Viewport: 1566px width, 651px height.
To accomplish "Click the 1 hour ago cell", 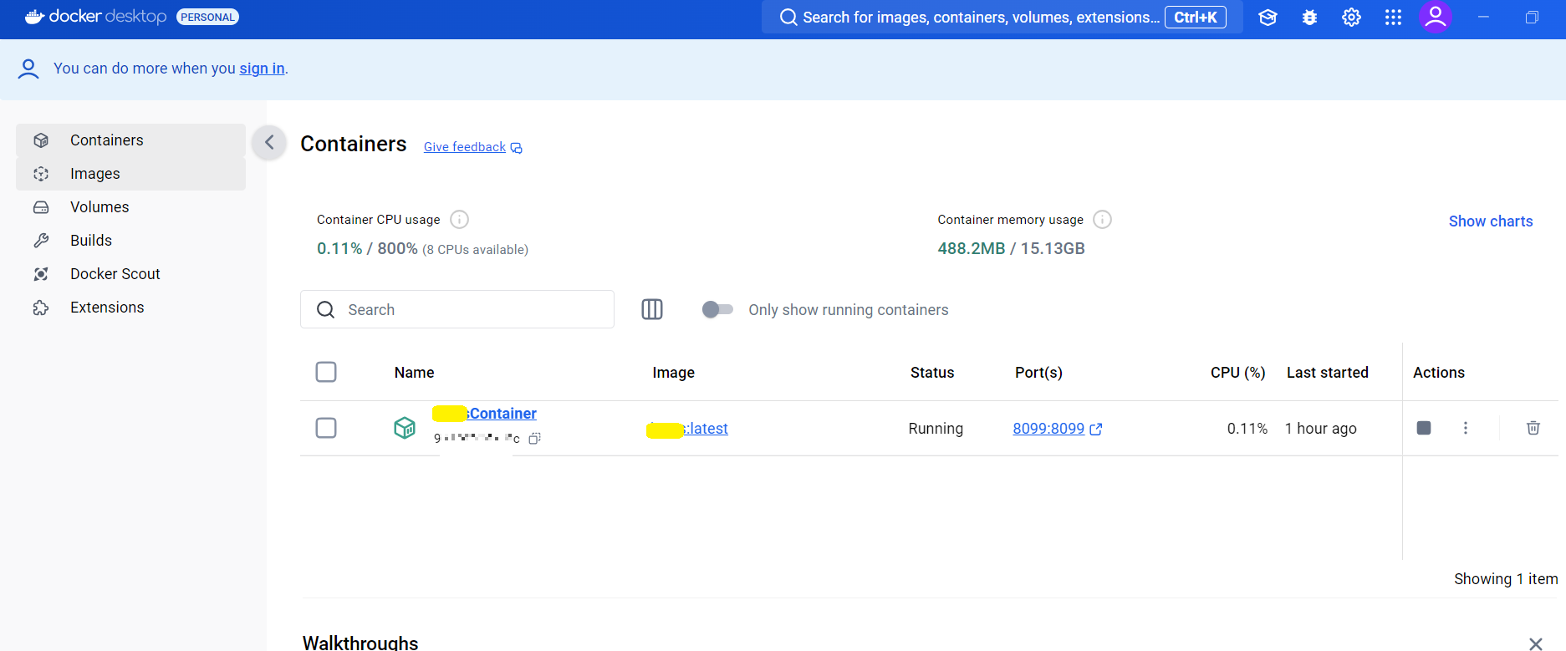I will point(1321,429).
